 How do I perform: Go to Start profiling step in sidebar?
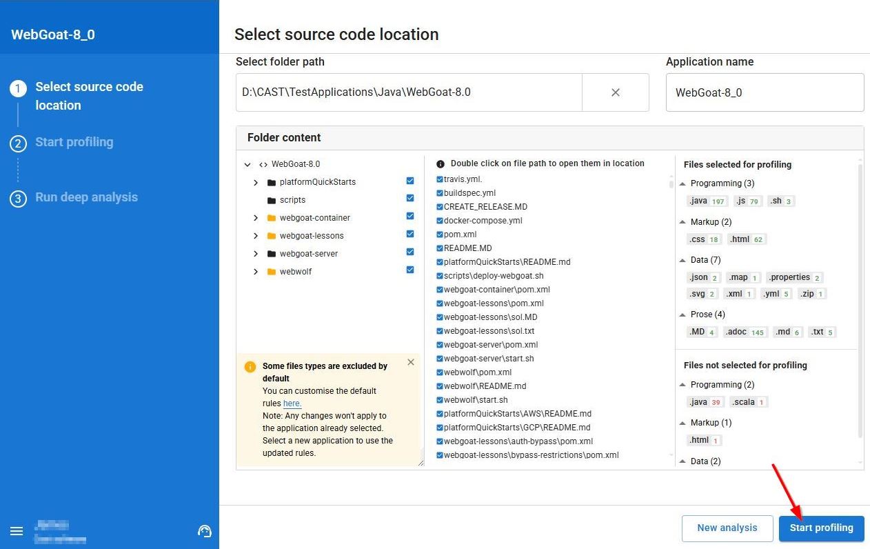point(74,142)
